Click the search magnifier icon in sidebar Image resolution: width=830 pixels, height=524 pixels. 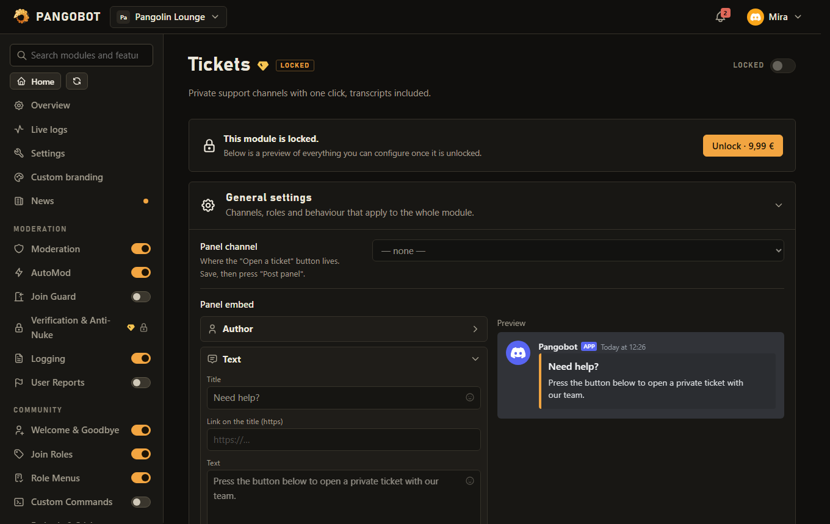click(x=22, y=55)
